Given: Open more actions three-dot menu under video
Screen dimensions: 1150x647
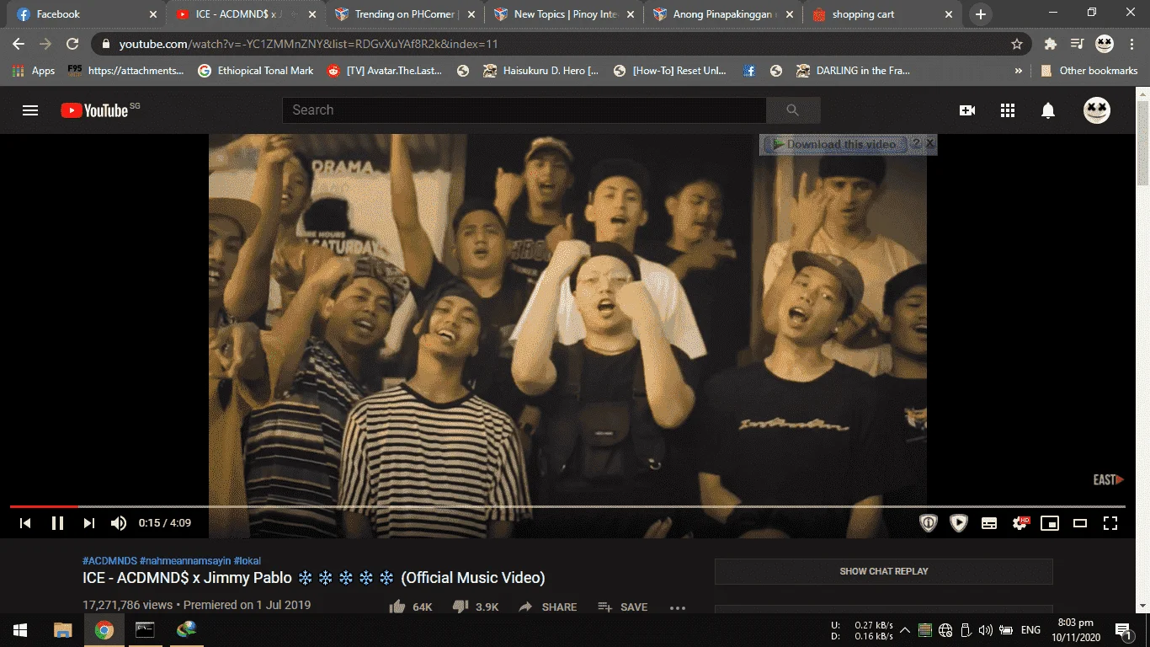Looking at the screenshot, I should tap(678, 607).
